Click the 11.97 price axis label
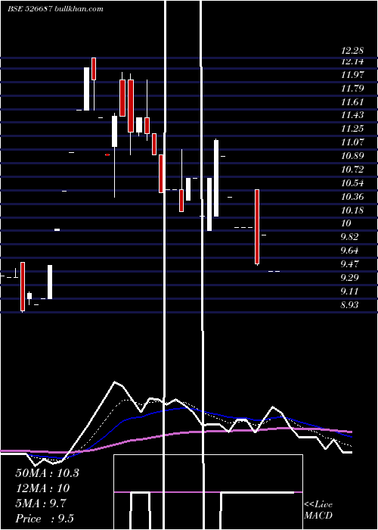This screenshot has width=378, height=530. point(352,75)
